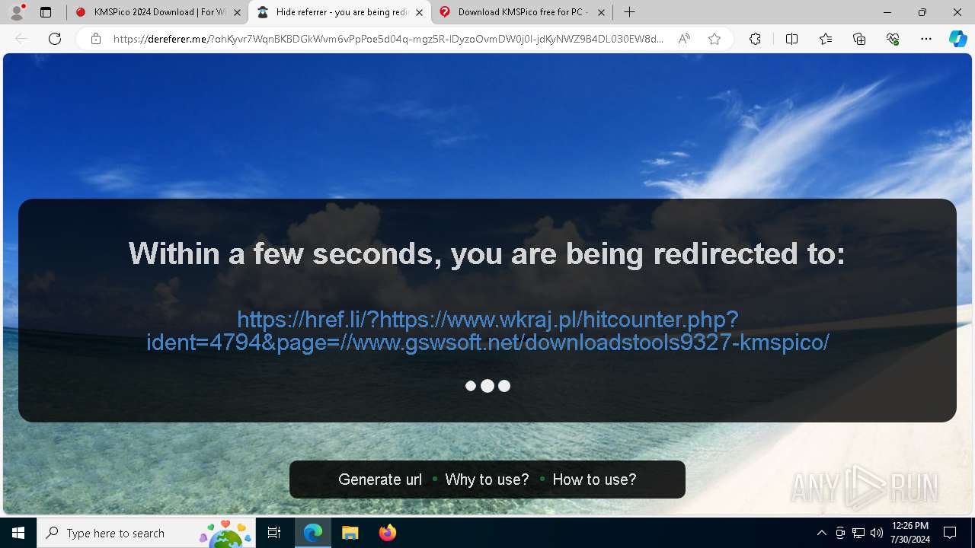Restore down the Edge window

[922, 12]
